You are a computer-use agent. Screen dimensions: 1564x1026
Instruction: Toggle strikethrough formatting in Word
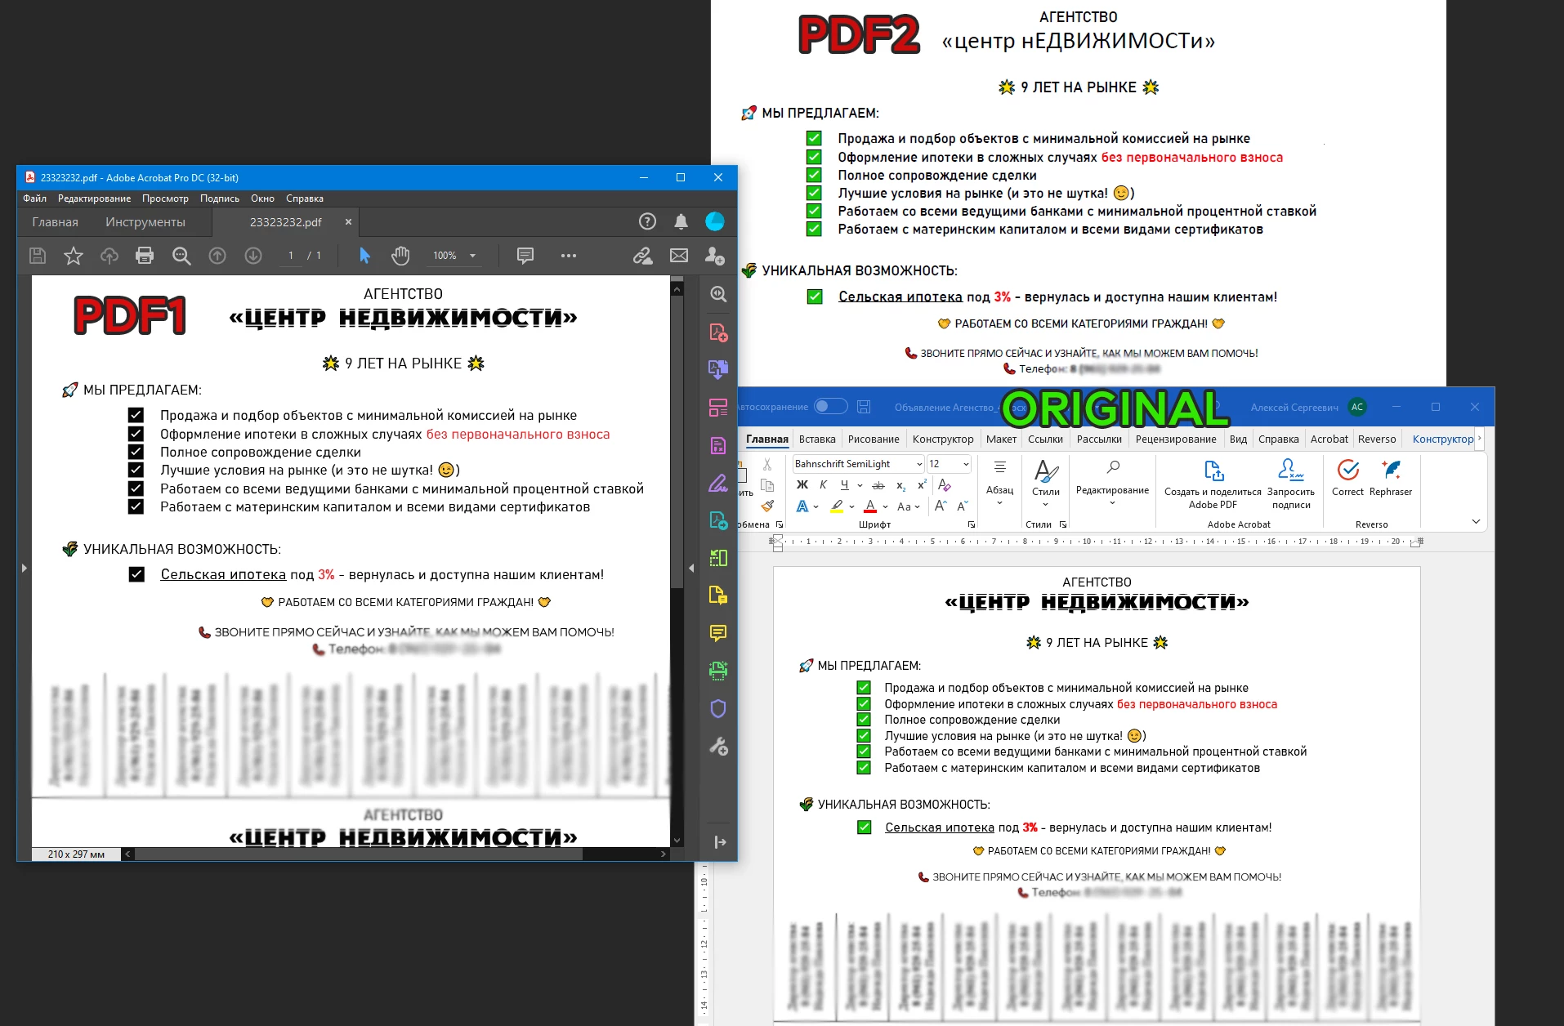pos(878,485)
